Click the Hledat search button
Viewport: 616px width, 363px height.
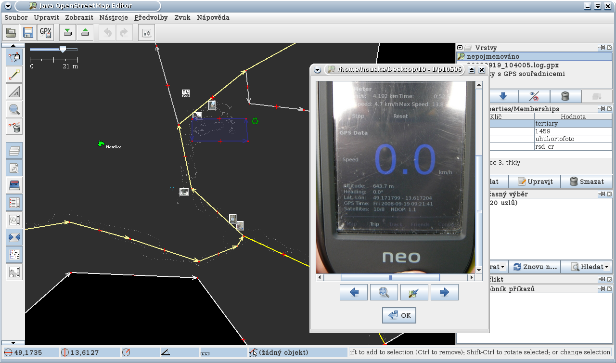coord(586,266)
